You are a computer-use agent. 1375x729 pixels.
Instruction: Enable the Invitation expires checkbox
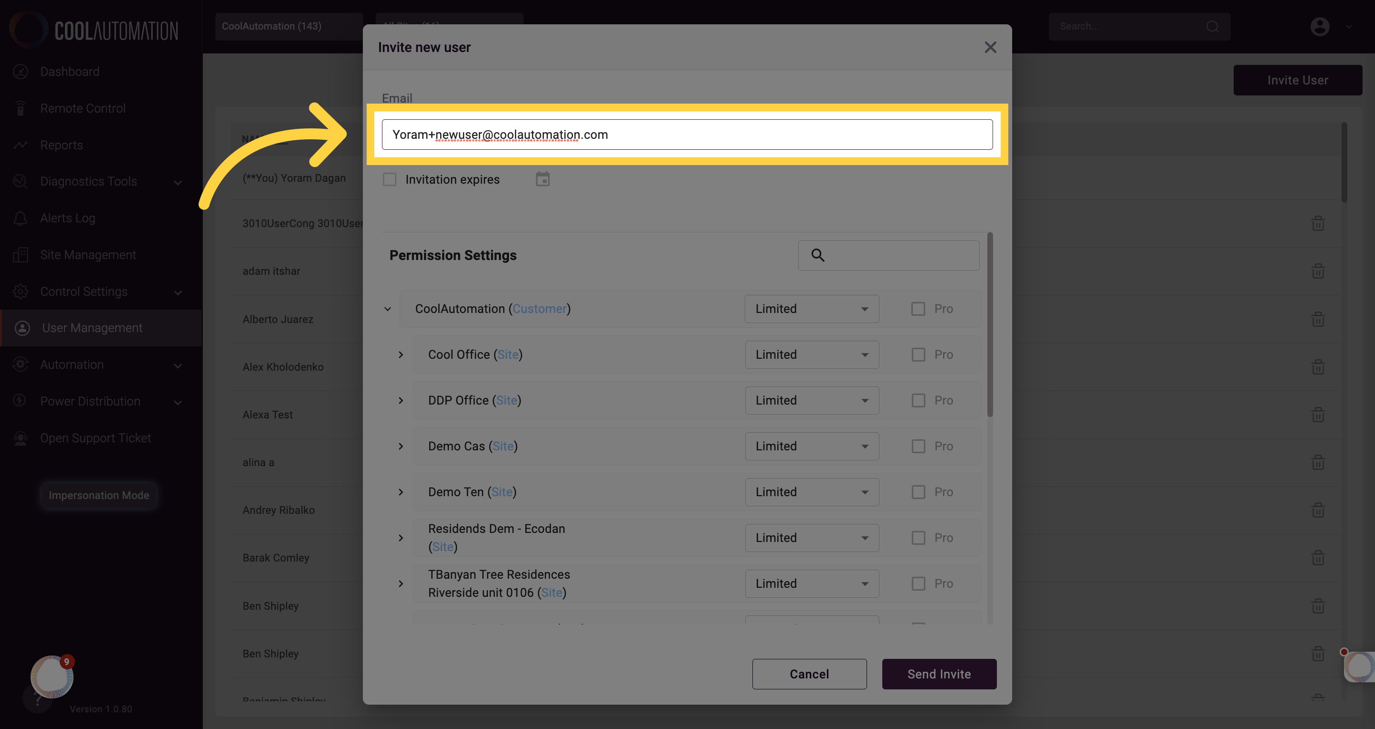(390, 179)
